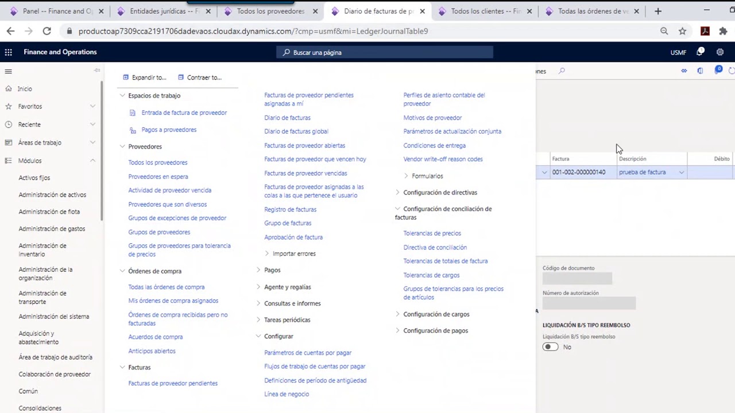Screen dimensions: 735x413
Task: Bookmark this page with the star icon
Action: coord(682,31)
